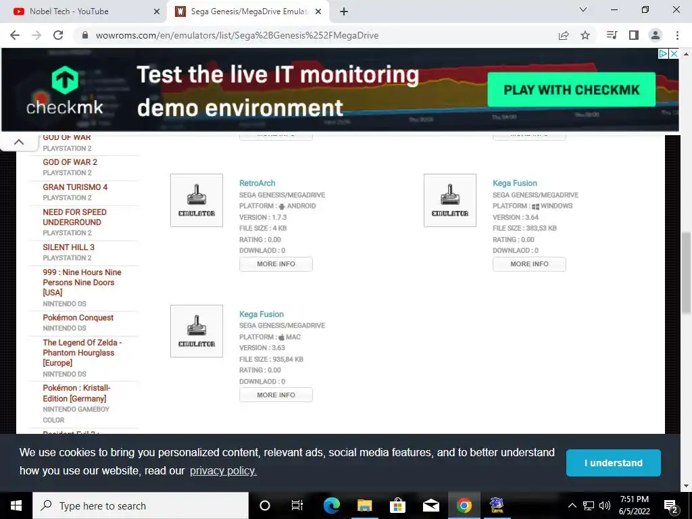Click the PLAY WITH CHECKMK button
692x519 pixels.
coord(572,90)
